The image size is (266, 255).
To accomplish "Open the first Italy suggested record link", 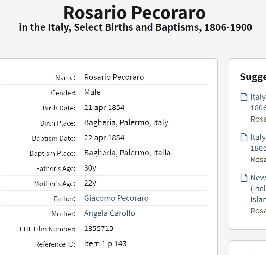I will [x=258, y=97].
